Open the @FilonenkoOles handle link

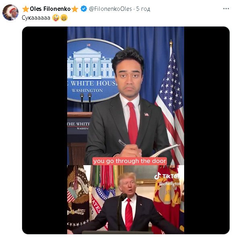[110, 9]
